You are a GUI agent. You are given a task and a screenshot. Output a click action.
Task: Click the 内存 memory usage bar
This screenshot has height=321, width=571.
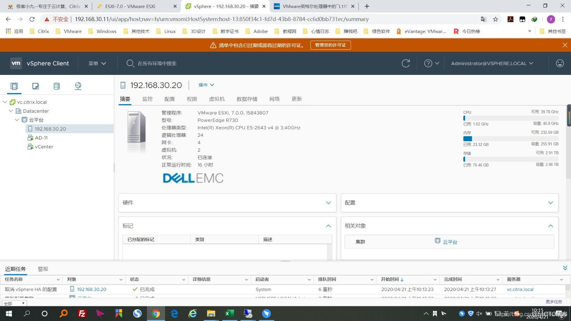(511, 138)
